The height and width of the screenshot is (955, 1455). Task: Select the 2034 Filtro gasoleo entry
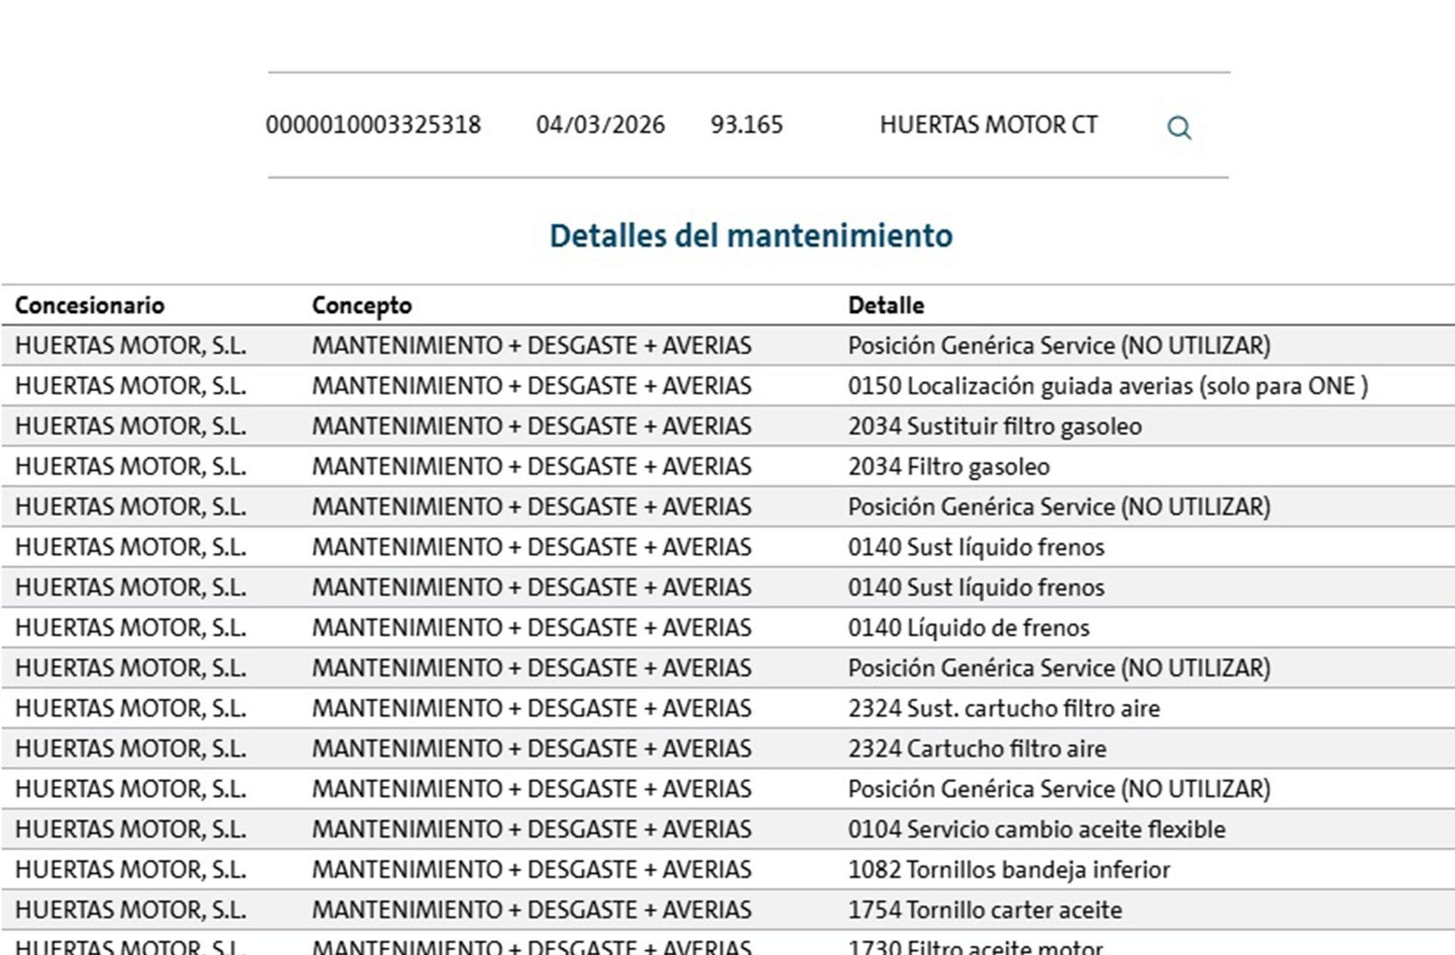click(x=949, y=466)
